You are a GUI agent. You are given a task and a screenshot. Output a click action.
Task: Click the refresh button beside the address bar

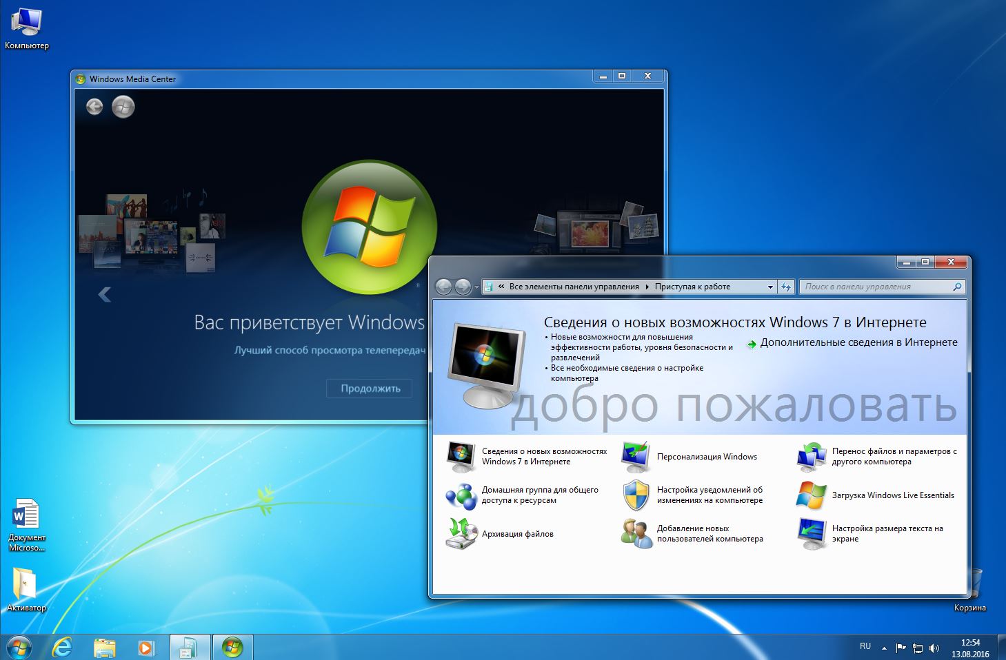(786, 287)
